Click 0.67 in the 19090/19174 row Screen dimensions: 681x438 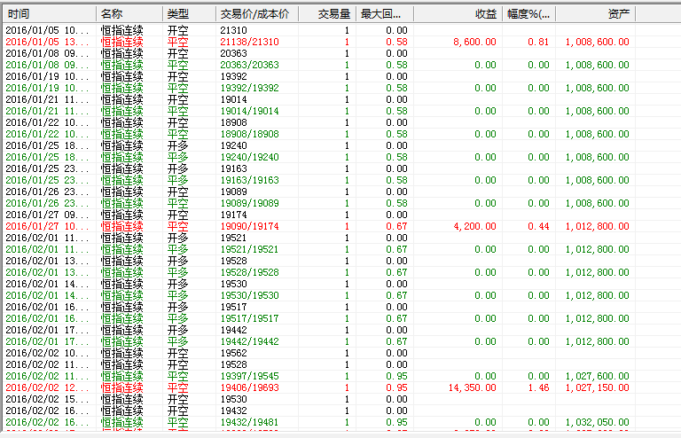(396, 226)
